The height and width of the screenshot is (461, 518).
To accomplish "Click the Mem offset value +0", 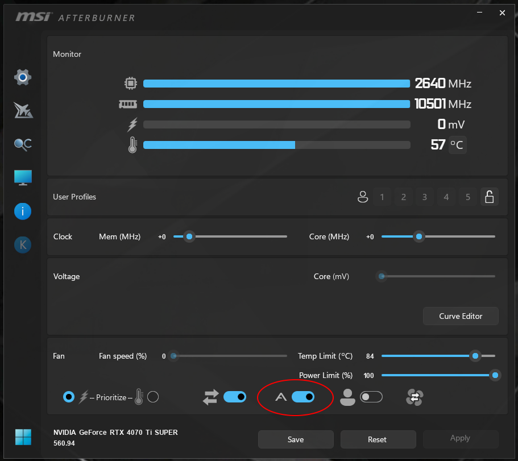I will (x=162, y=237).
